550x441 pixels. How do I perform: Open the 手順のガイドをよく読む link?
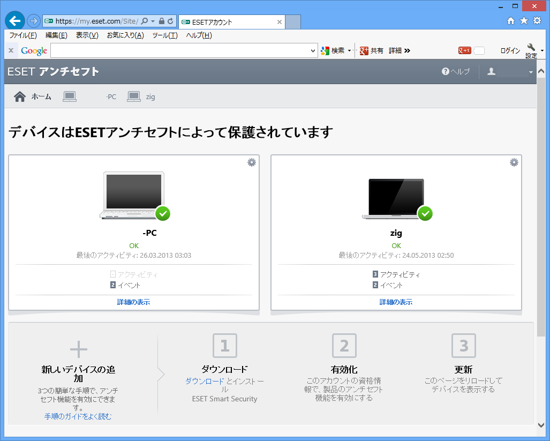point(78,416)
